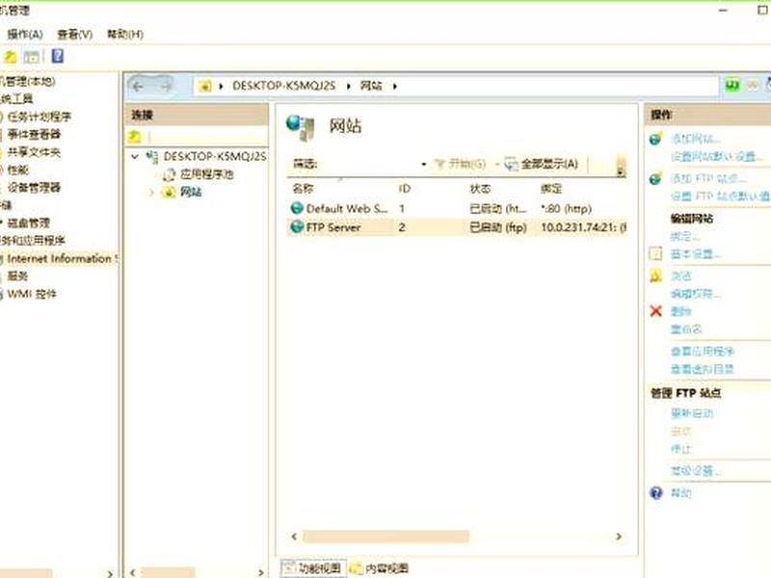The image size is (771, 578).
Task: Switch to the 功能视图 tab
Action: pos(314,568)
